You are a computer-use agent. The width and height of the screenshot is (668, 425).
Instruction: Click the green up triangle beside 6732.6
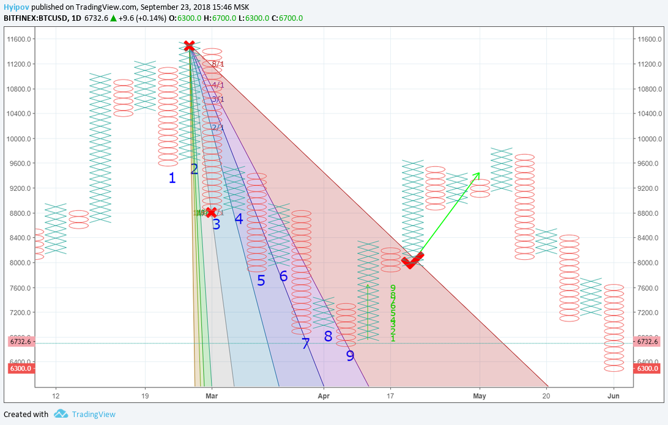pos(113,18)
